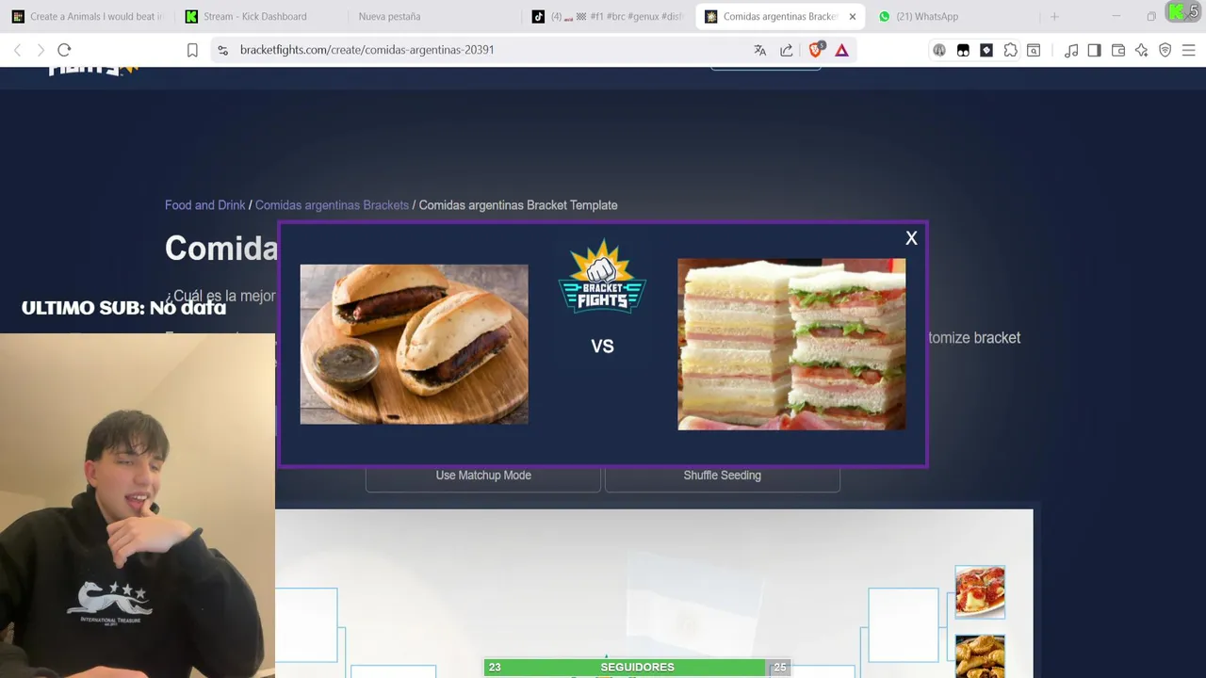
Task: Open the translate page icon
Action: [760, 50]
